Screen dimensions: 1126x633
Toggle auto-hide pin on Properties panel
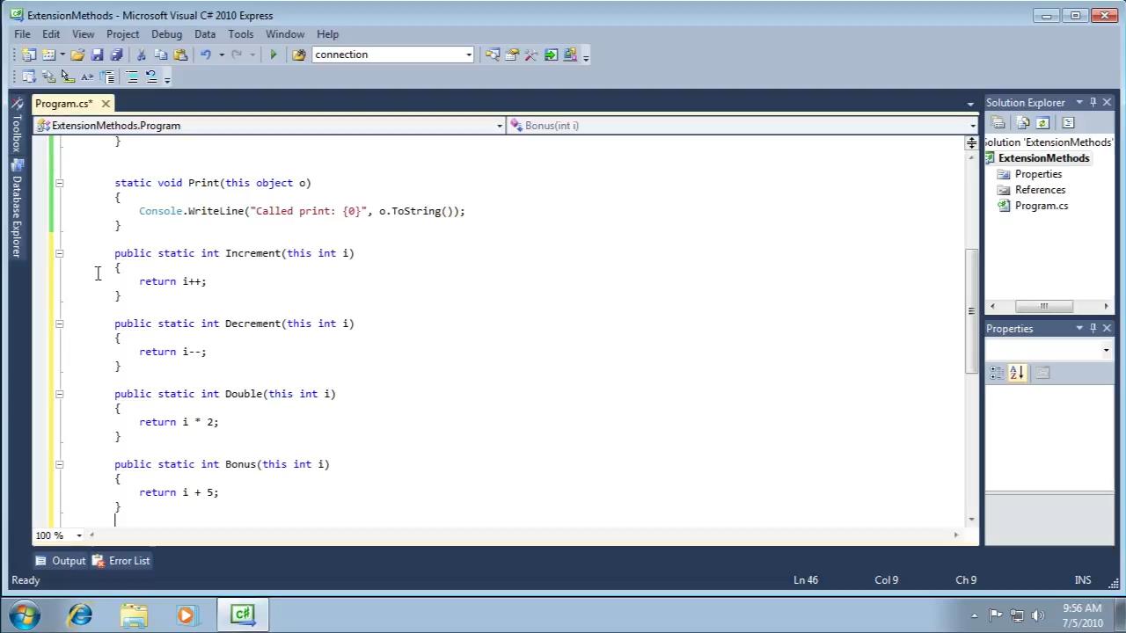[1093, 328]
